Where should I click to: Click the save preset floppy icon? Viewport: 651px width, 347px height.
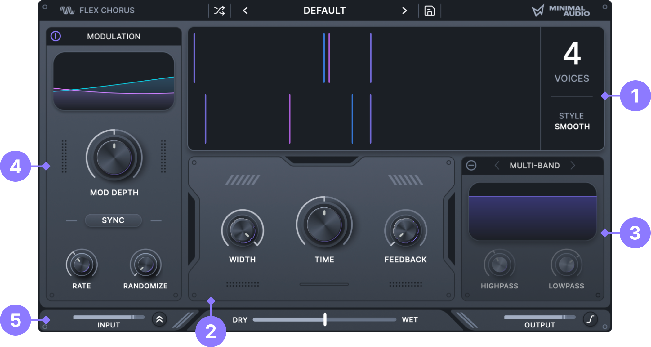point(429,11)
